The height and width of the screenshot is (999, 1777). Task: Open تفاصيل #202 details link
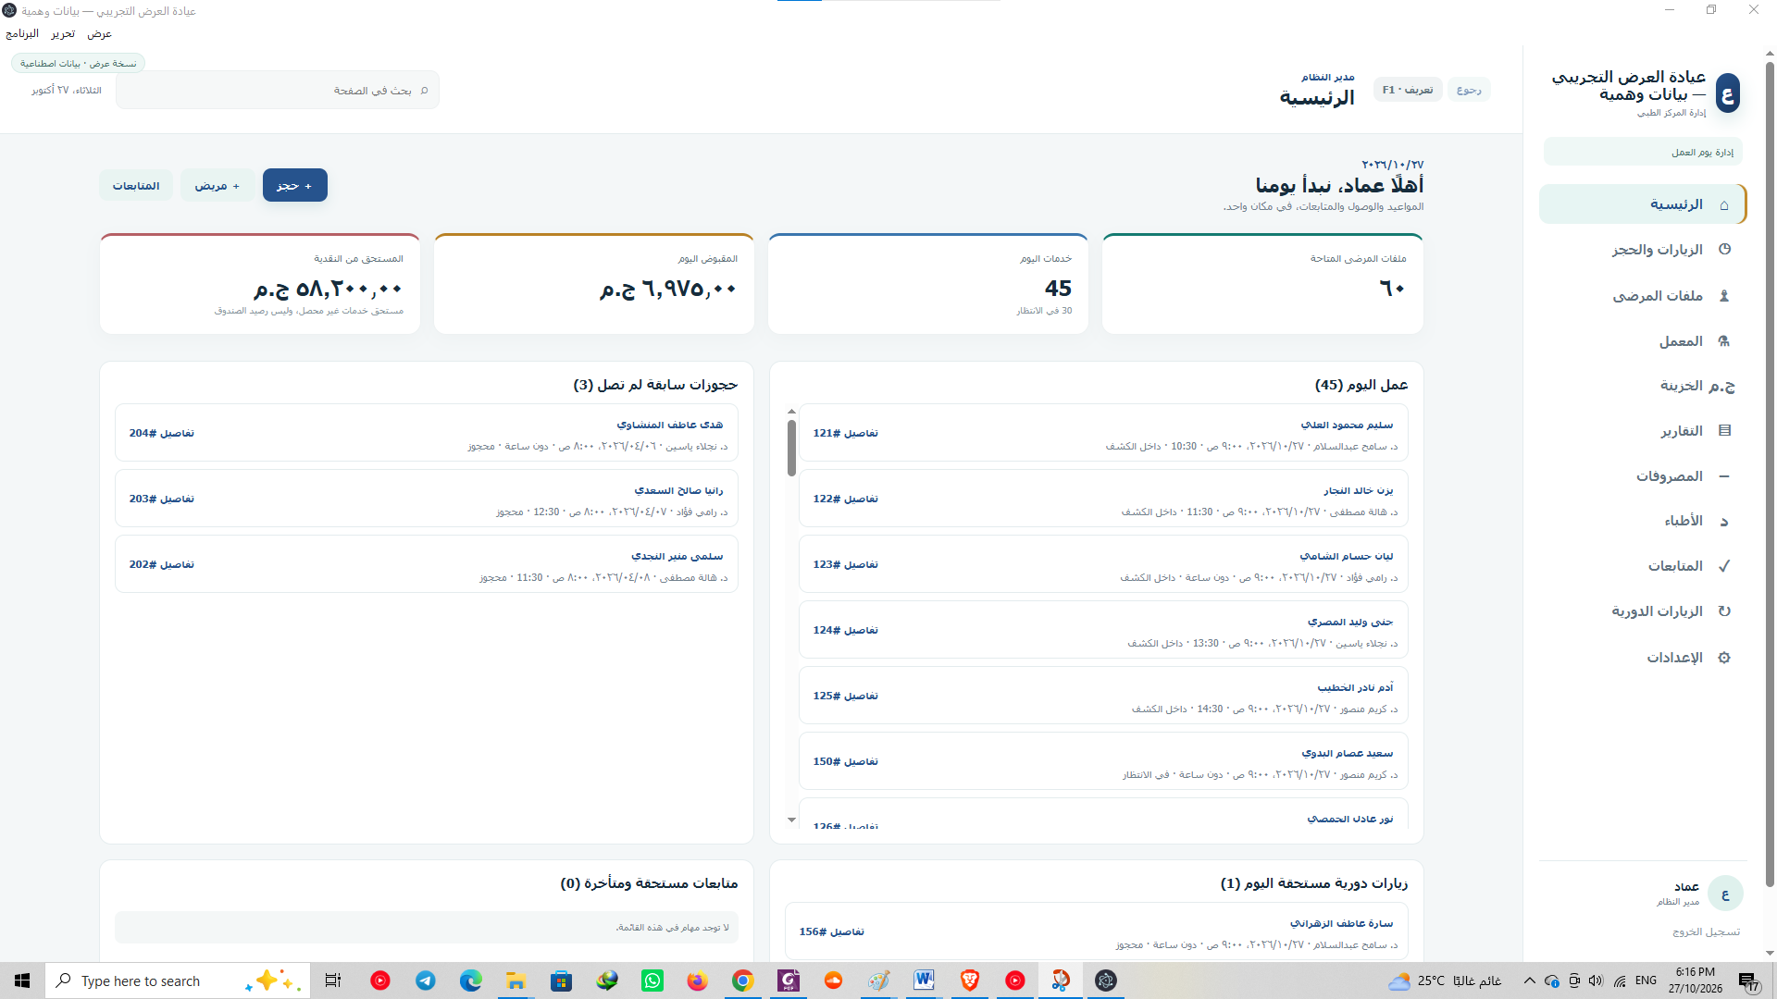[x=162, y=564]
